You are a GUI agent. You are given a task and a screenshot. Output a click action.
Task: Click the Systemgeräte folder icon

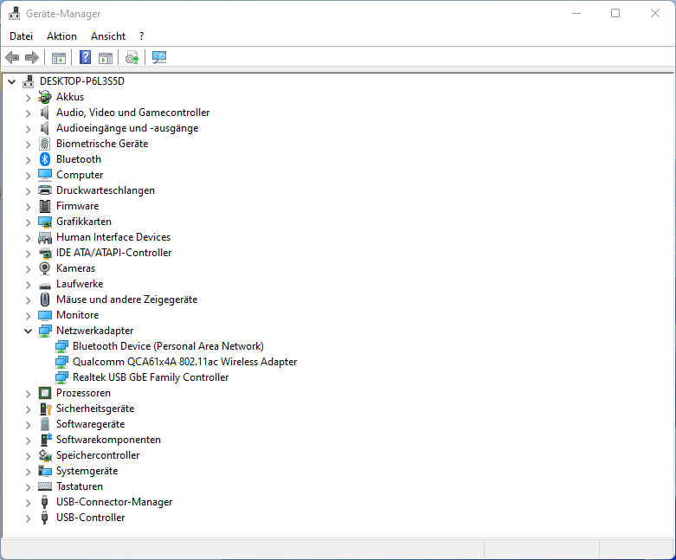45,471
